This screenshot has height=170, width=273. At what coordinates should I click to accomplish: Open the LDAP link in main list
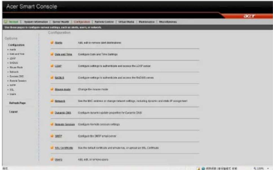(x=58, y=66)
